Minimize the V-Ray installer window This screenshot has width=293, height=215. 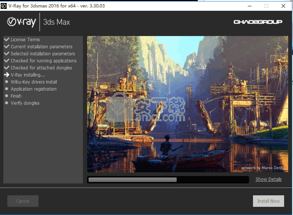click(x=250, y=6)
